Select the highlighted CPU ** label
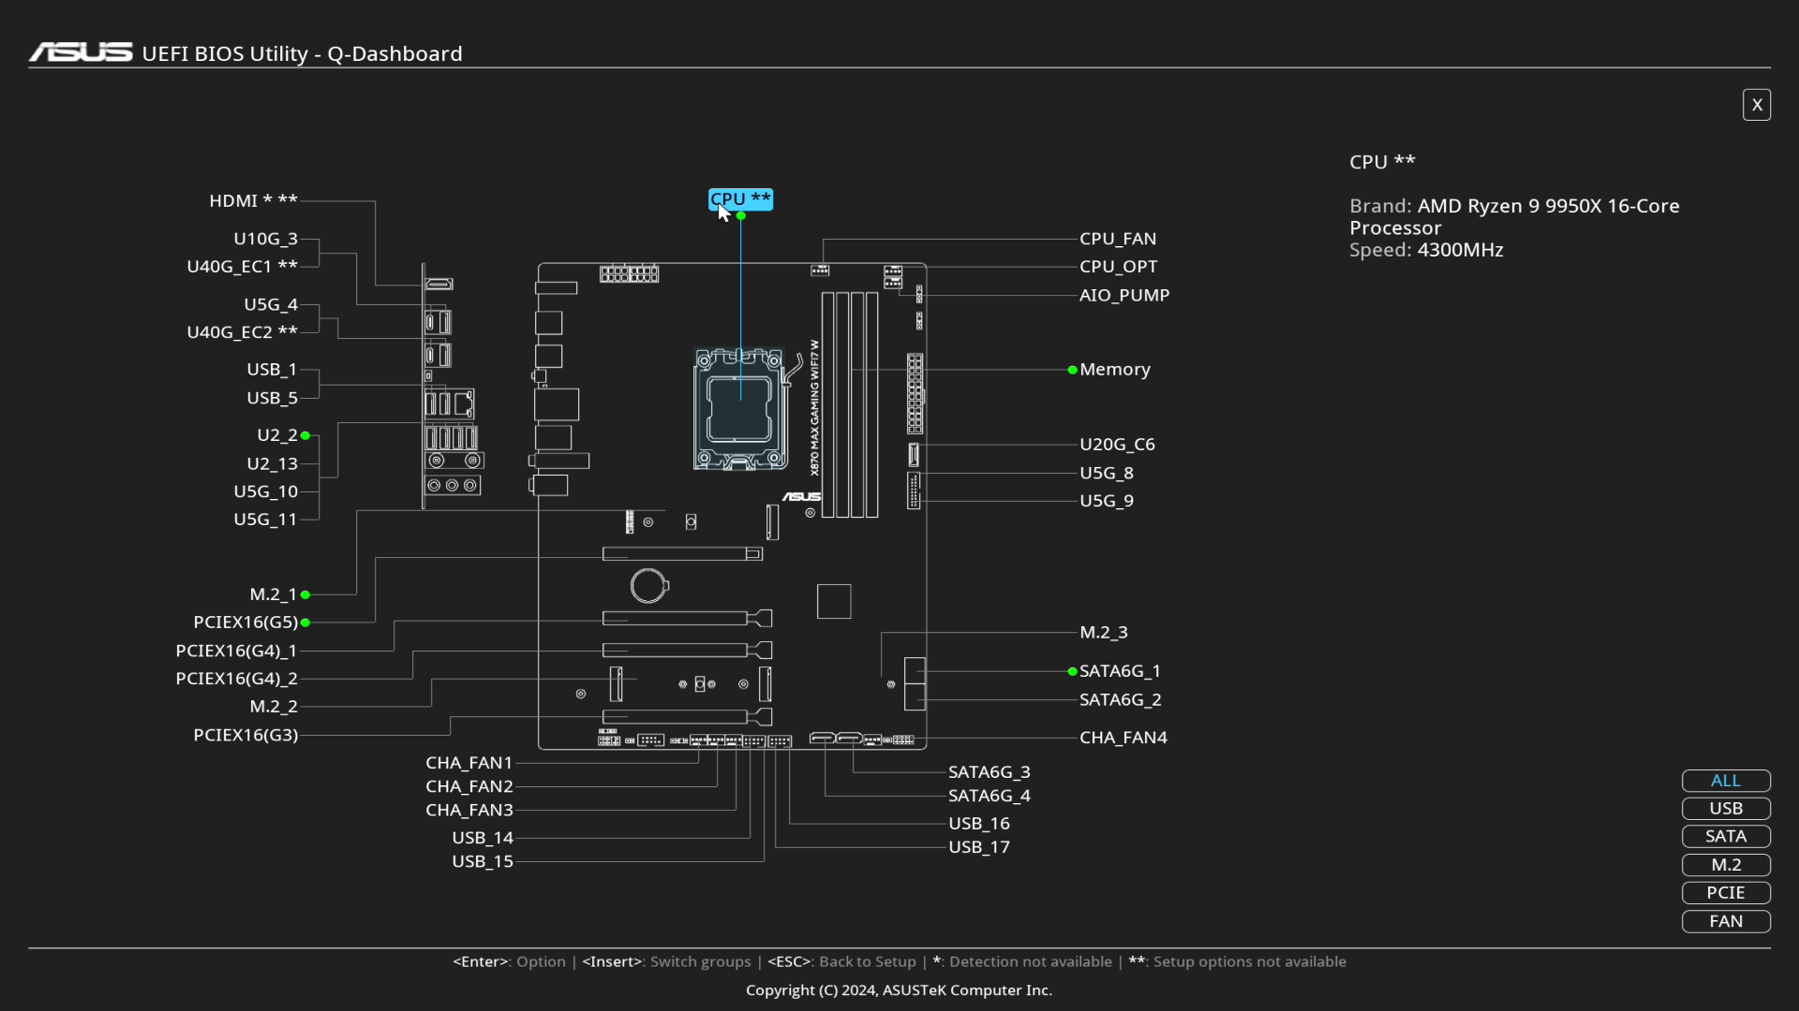This screenshot has width=1799, height=1011. [x=740, y=198]
